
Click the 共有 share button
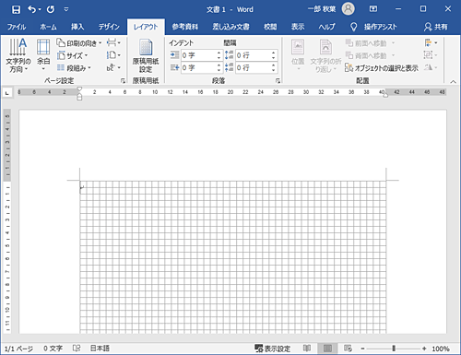(435, 27)
